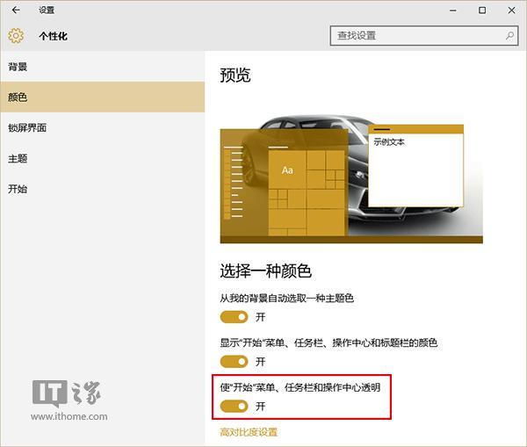Open the 高对比度设置 link
Image resolution: width=527 pixels, height=447 pixels.
[x=249, y=432]
